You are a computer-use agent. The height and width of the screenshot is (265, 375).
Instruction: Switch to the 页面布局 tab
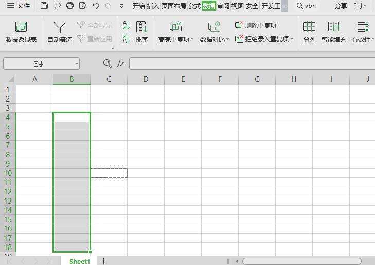(174, 6)
